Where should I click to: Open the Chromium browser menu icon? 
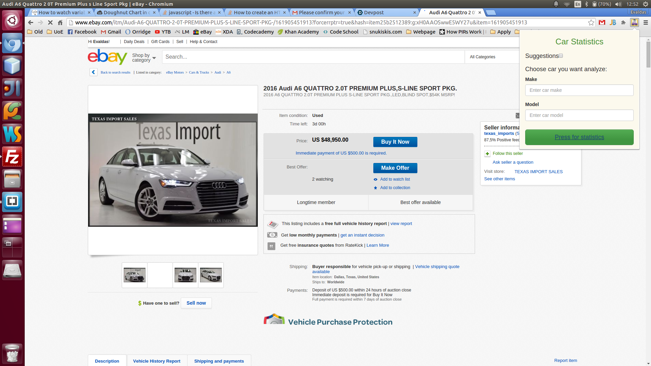coord(646,22)
